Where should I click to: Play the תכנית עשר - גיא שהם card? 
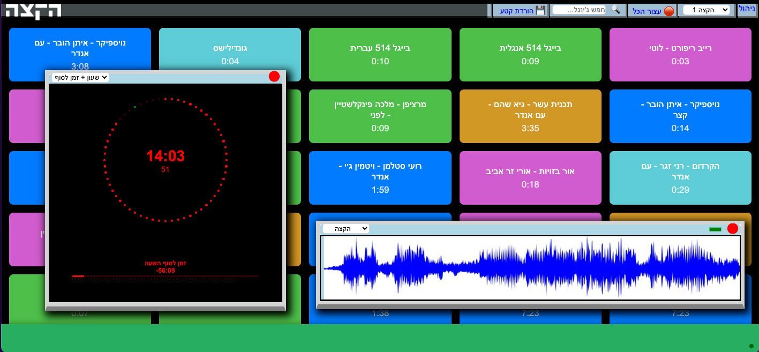[530, 116]
